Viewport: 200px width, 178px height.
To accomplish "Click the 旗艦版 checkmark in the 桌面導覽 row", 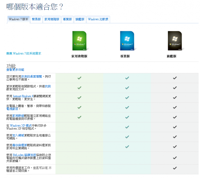I will click(x=175, y=78).
